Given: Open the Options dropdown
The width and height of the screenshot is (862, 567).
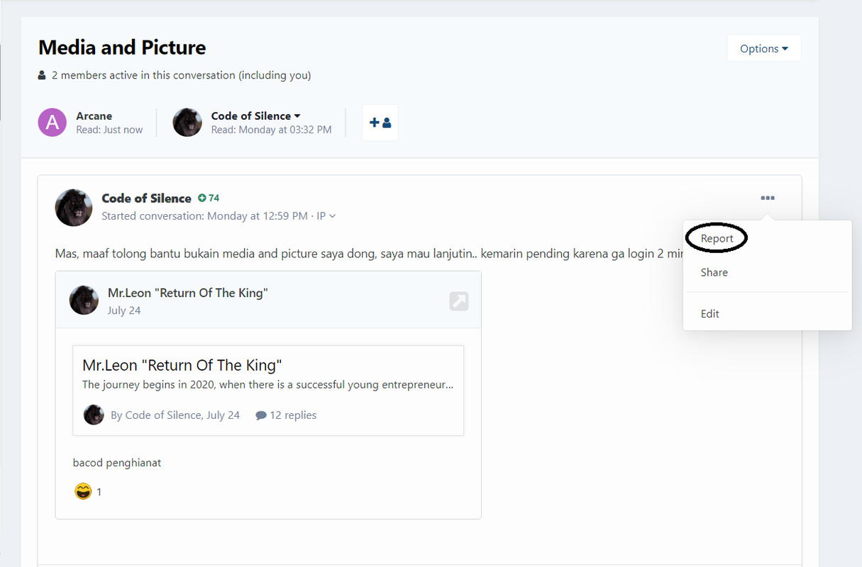Looking at the screenshot, I should [764, 48].
